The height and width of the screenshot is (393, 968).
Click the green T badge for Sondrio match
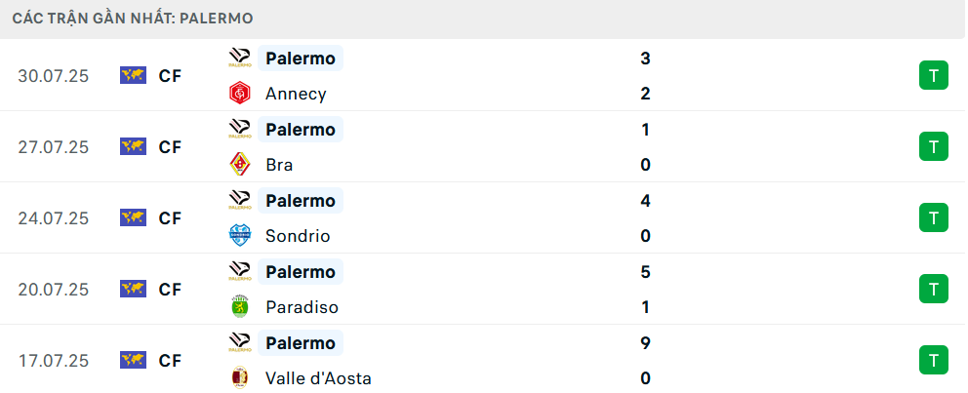point(934,218)
